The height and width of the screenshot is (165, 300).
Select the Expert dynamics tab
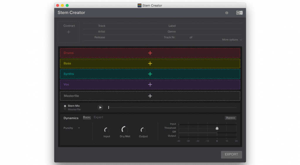click(x=98, y=117)
